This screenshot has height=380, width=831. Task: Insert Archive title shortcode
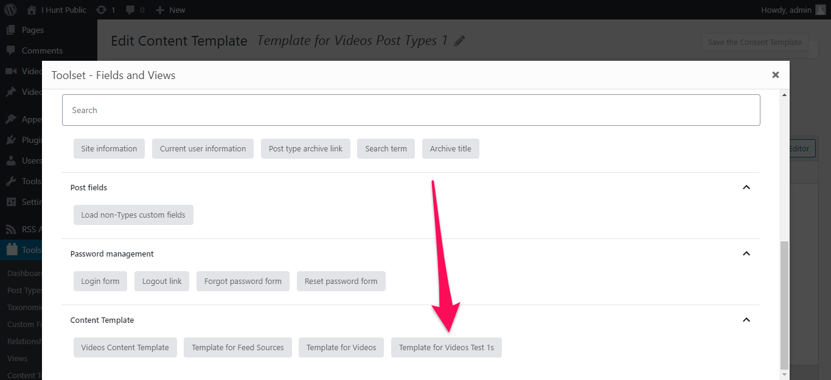click(450, 148)
